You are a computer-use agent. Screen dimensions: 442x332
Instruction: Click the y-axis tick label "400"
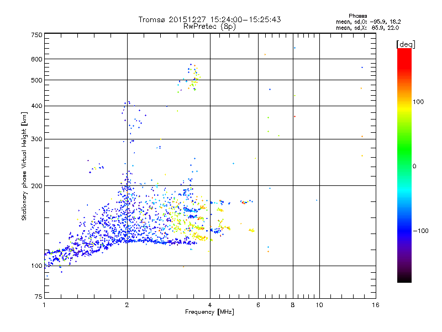tap(36, 106)
